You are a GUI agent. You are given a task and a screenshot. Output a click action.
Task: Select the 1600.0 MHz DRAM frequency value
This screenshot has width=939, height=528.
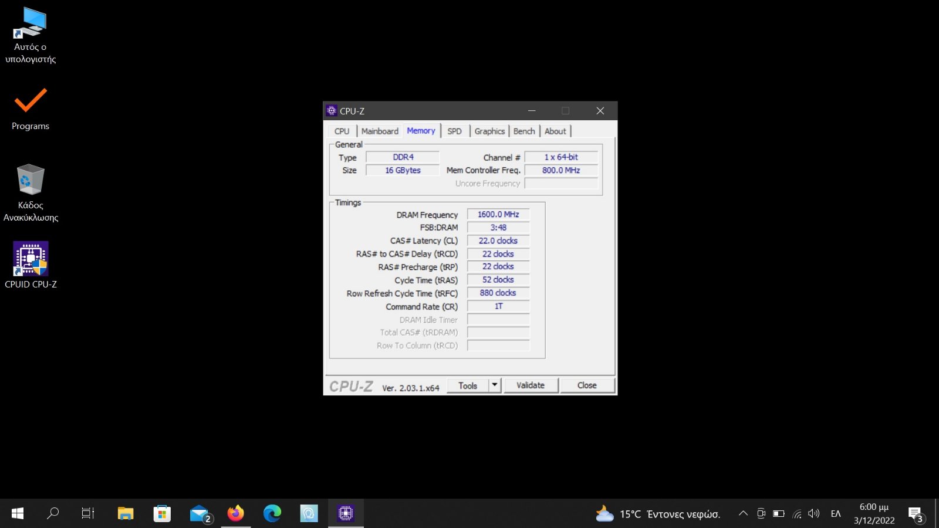pos(498,215)
